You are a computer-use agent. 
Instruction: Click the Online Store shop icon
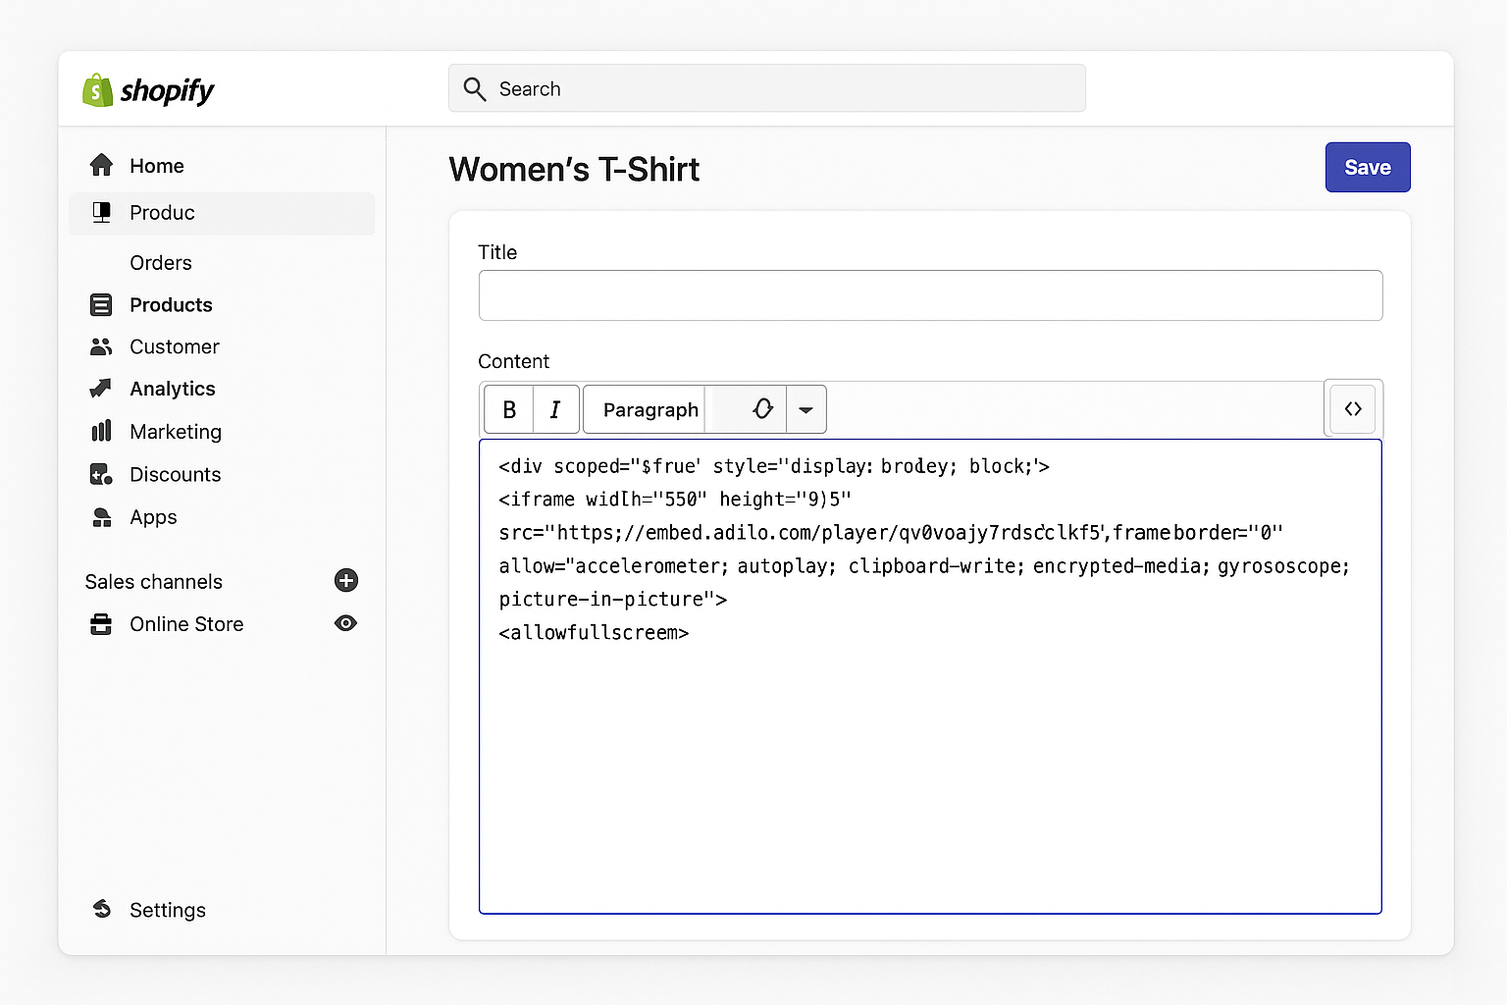tap(101, 624)
